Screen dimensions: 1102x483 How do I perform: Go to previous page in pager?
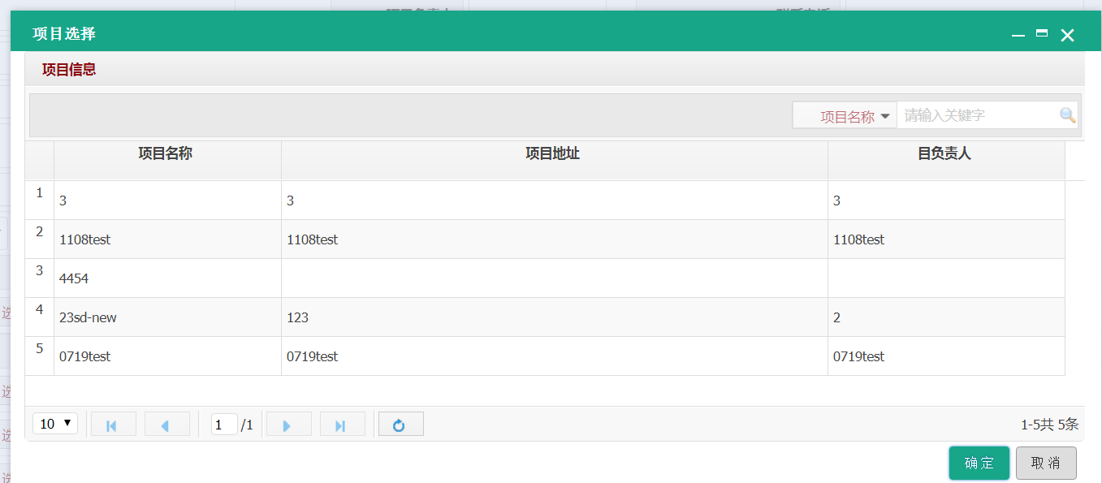(x=166, y=425)
